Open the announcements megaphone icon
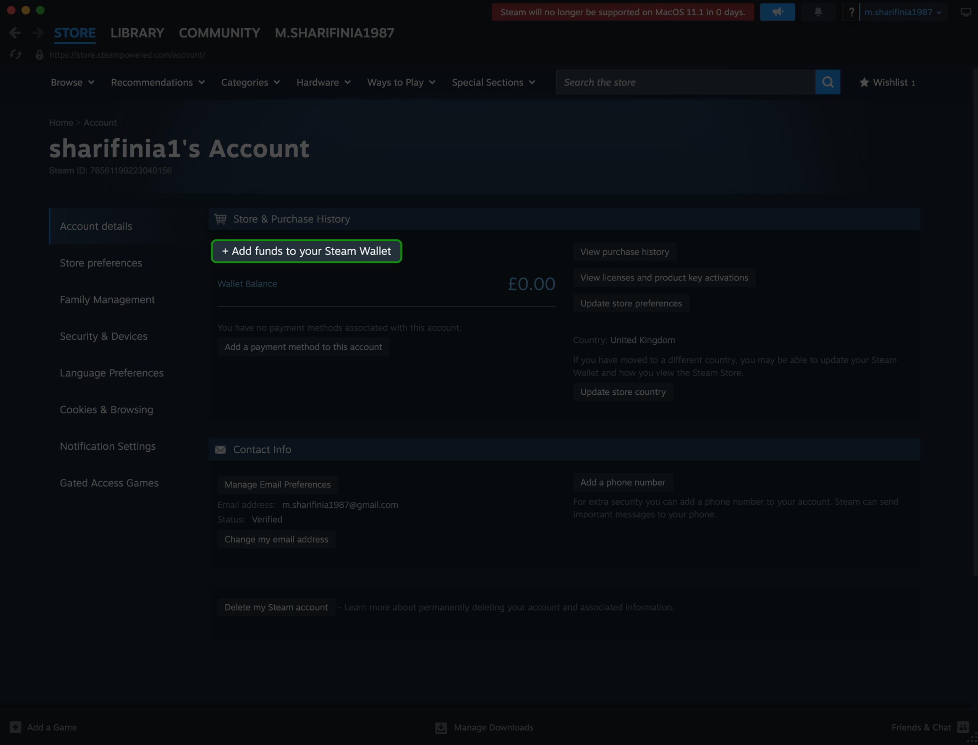Viewport: 978px width, 745px height. coord(777,12)
